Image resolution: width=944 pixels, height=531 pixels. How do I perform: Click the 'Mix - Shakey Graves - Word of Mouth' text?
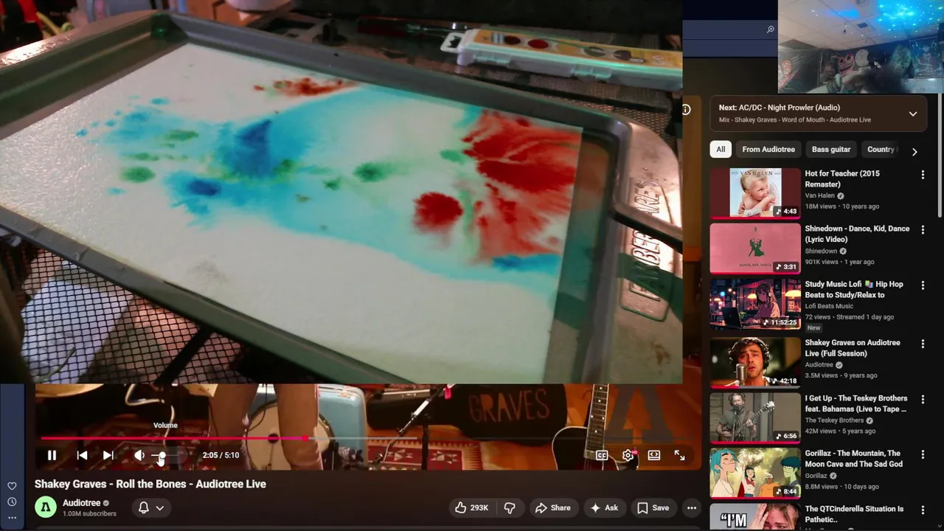click(795, 119)
